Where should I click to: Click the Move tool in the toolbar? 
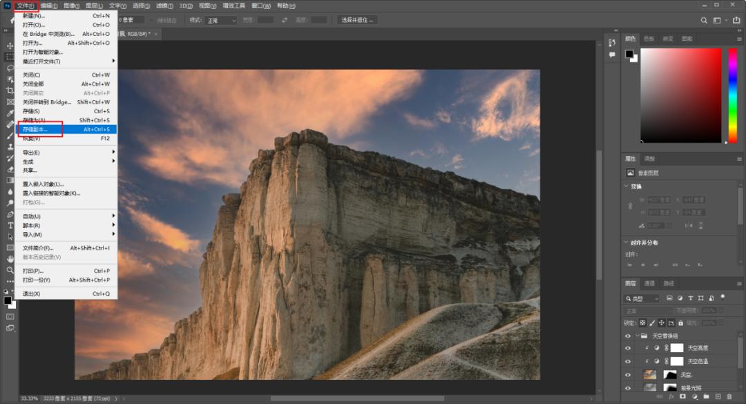[x=10, y=45]
